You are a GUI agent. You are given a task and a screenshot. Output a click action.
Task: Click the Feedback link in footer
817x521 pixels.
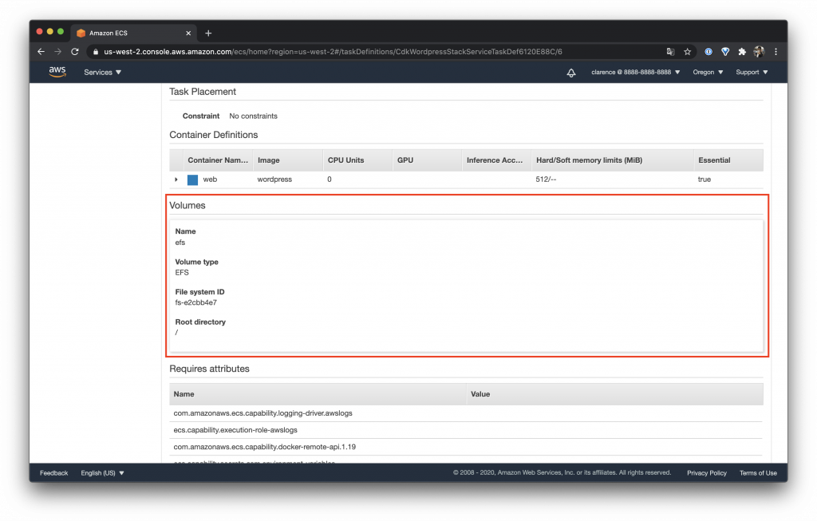tap(53, 473)
